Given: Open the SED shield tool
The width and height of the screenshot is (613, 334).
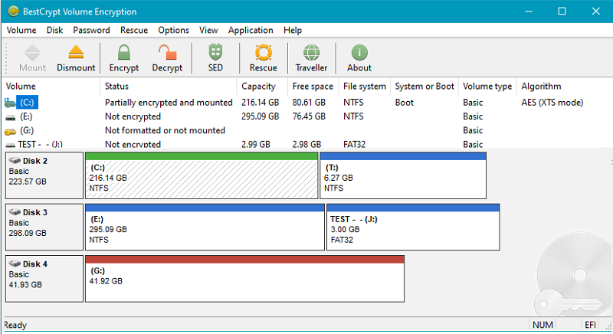Looking at the screenshot, I should (215, 54).
